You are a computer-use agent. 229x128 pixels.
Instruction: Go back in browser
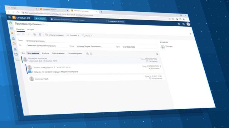coord(9,12)
